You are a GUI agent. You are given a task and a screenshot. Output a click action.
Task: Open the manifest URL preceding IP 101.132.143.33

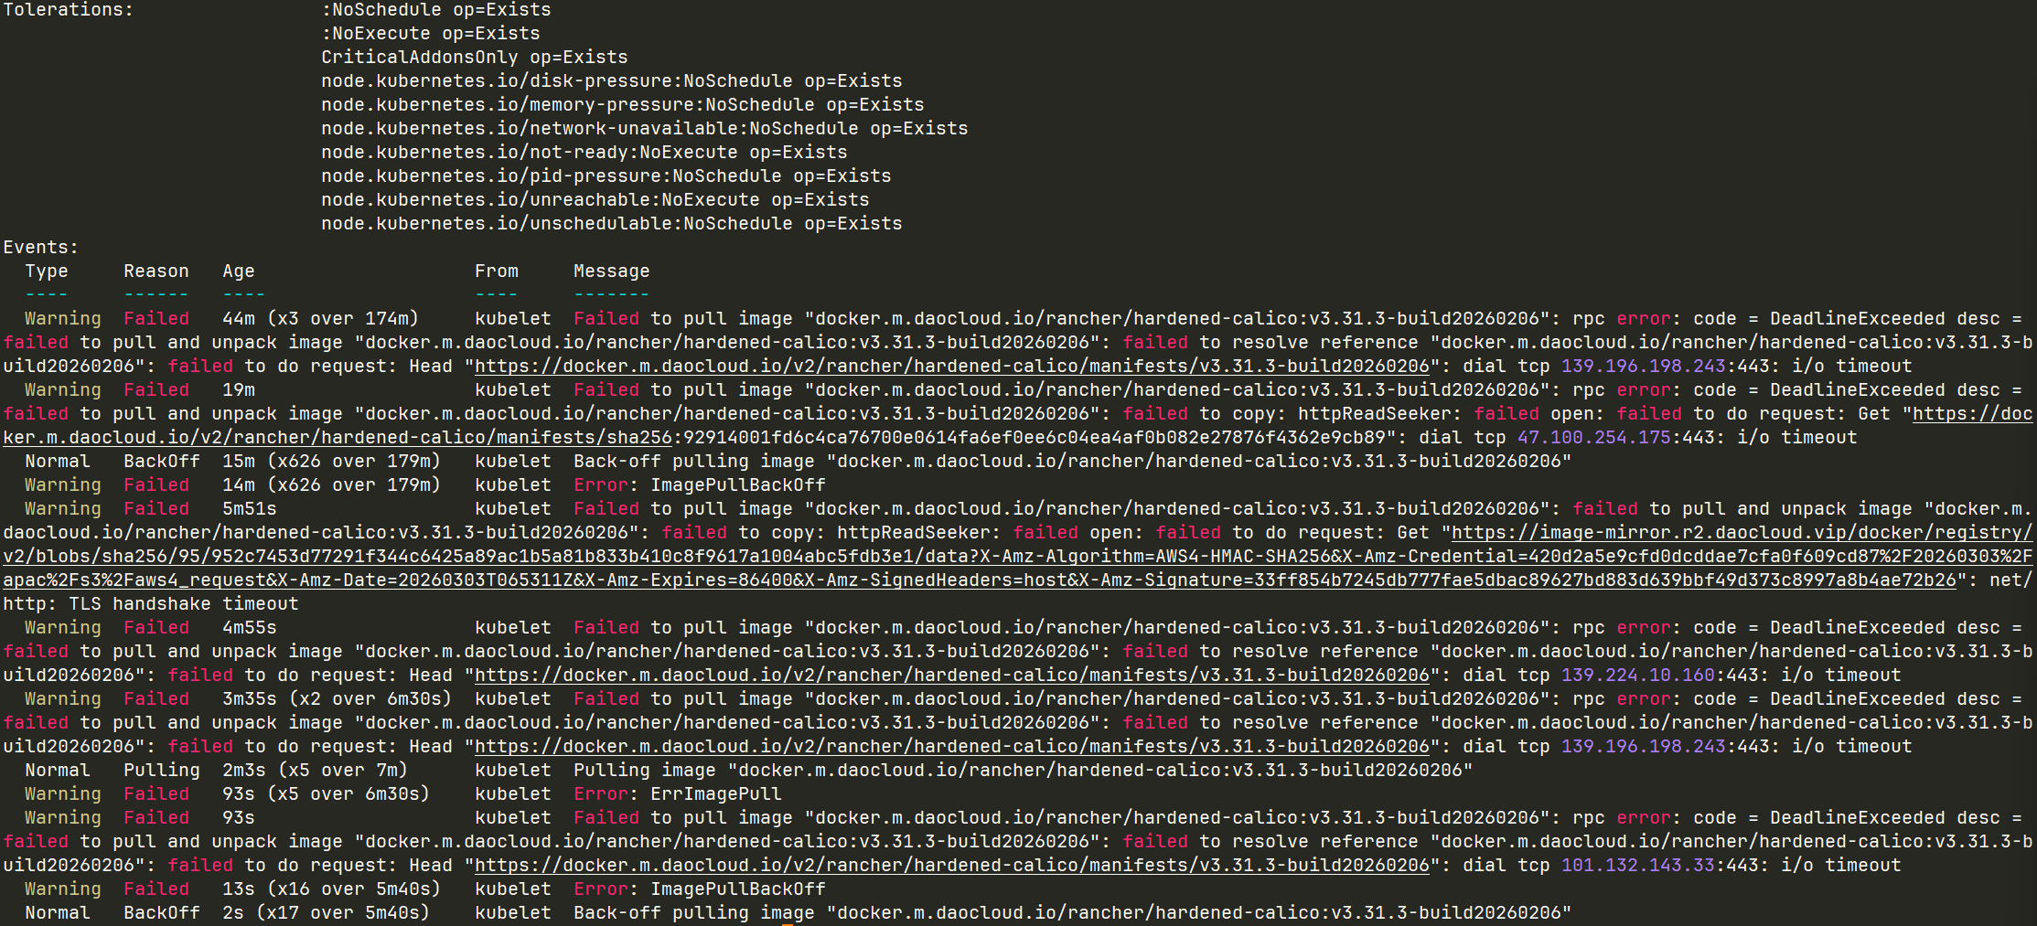(951, 866)
